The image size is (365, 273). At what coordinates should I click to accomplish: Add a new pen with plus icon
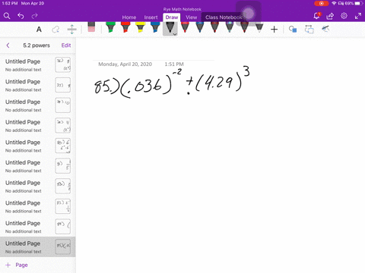[x=274, y=30]
